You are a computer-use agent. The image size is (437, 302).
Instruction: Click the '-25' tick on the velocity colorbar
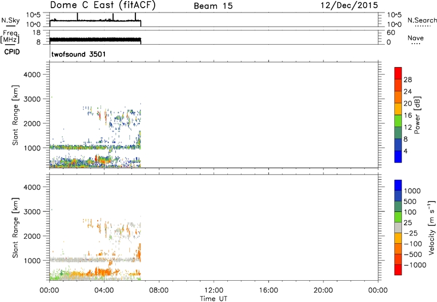point(411,233)
